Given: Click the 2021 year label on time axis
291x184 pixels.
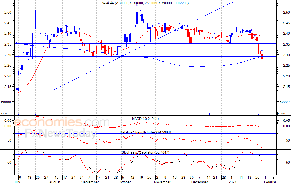Looking at the screenshot, I should (233, 182).
